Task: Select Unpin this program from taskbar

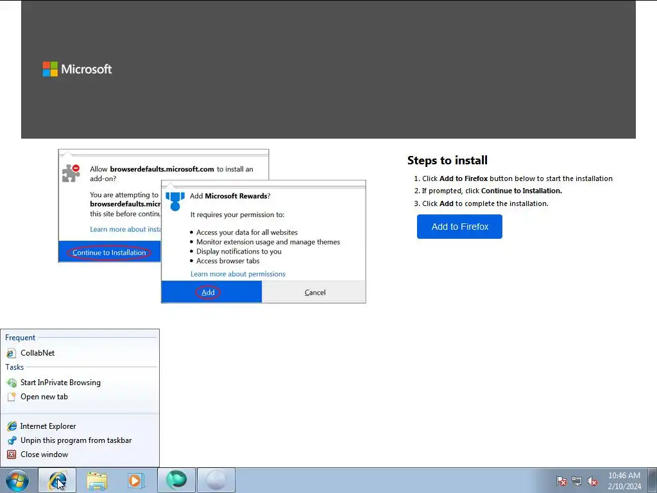Action: [80, 440]
